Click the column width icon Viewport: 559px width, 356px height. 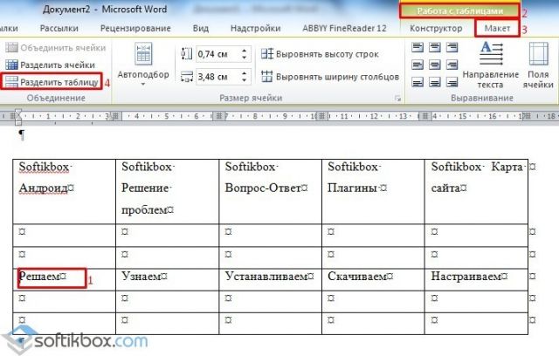[x=186, y=77]
